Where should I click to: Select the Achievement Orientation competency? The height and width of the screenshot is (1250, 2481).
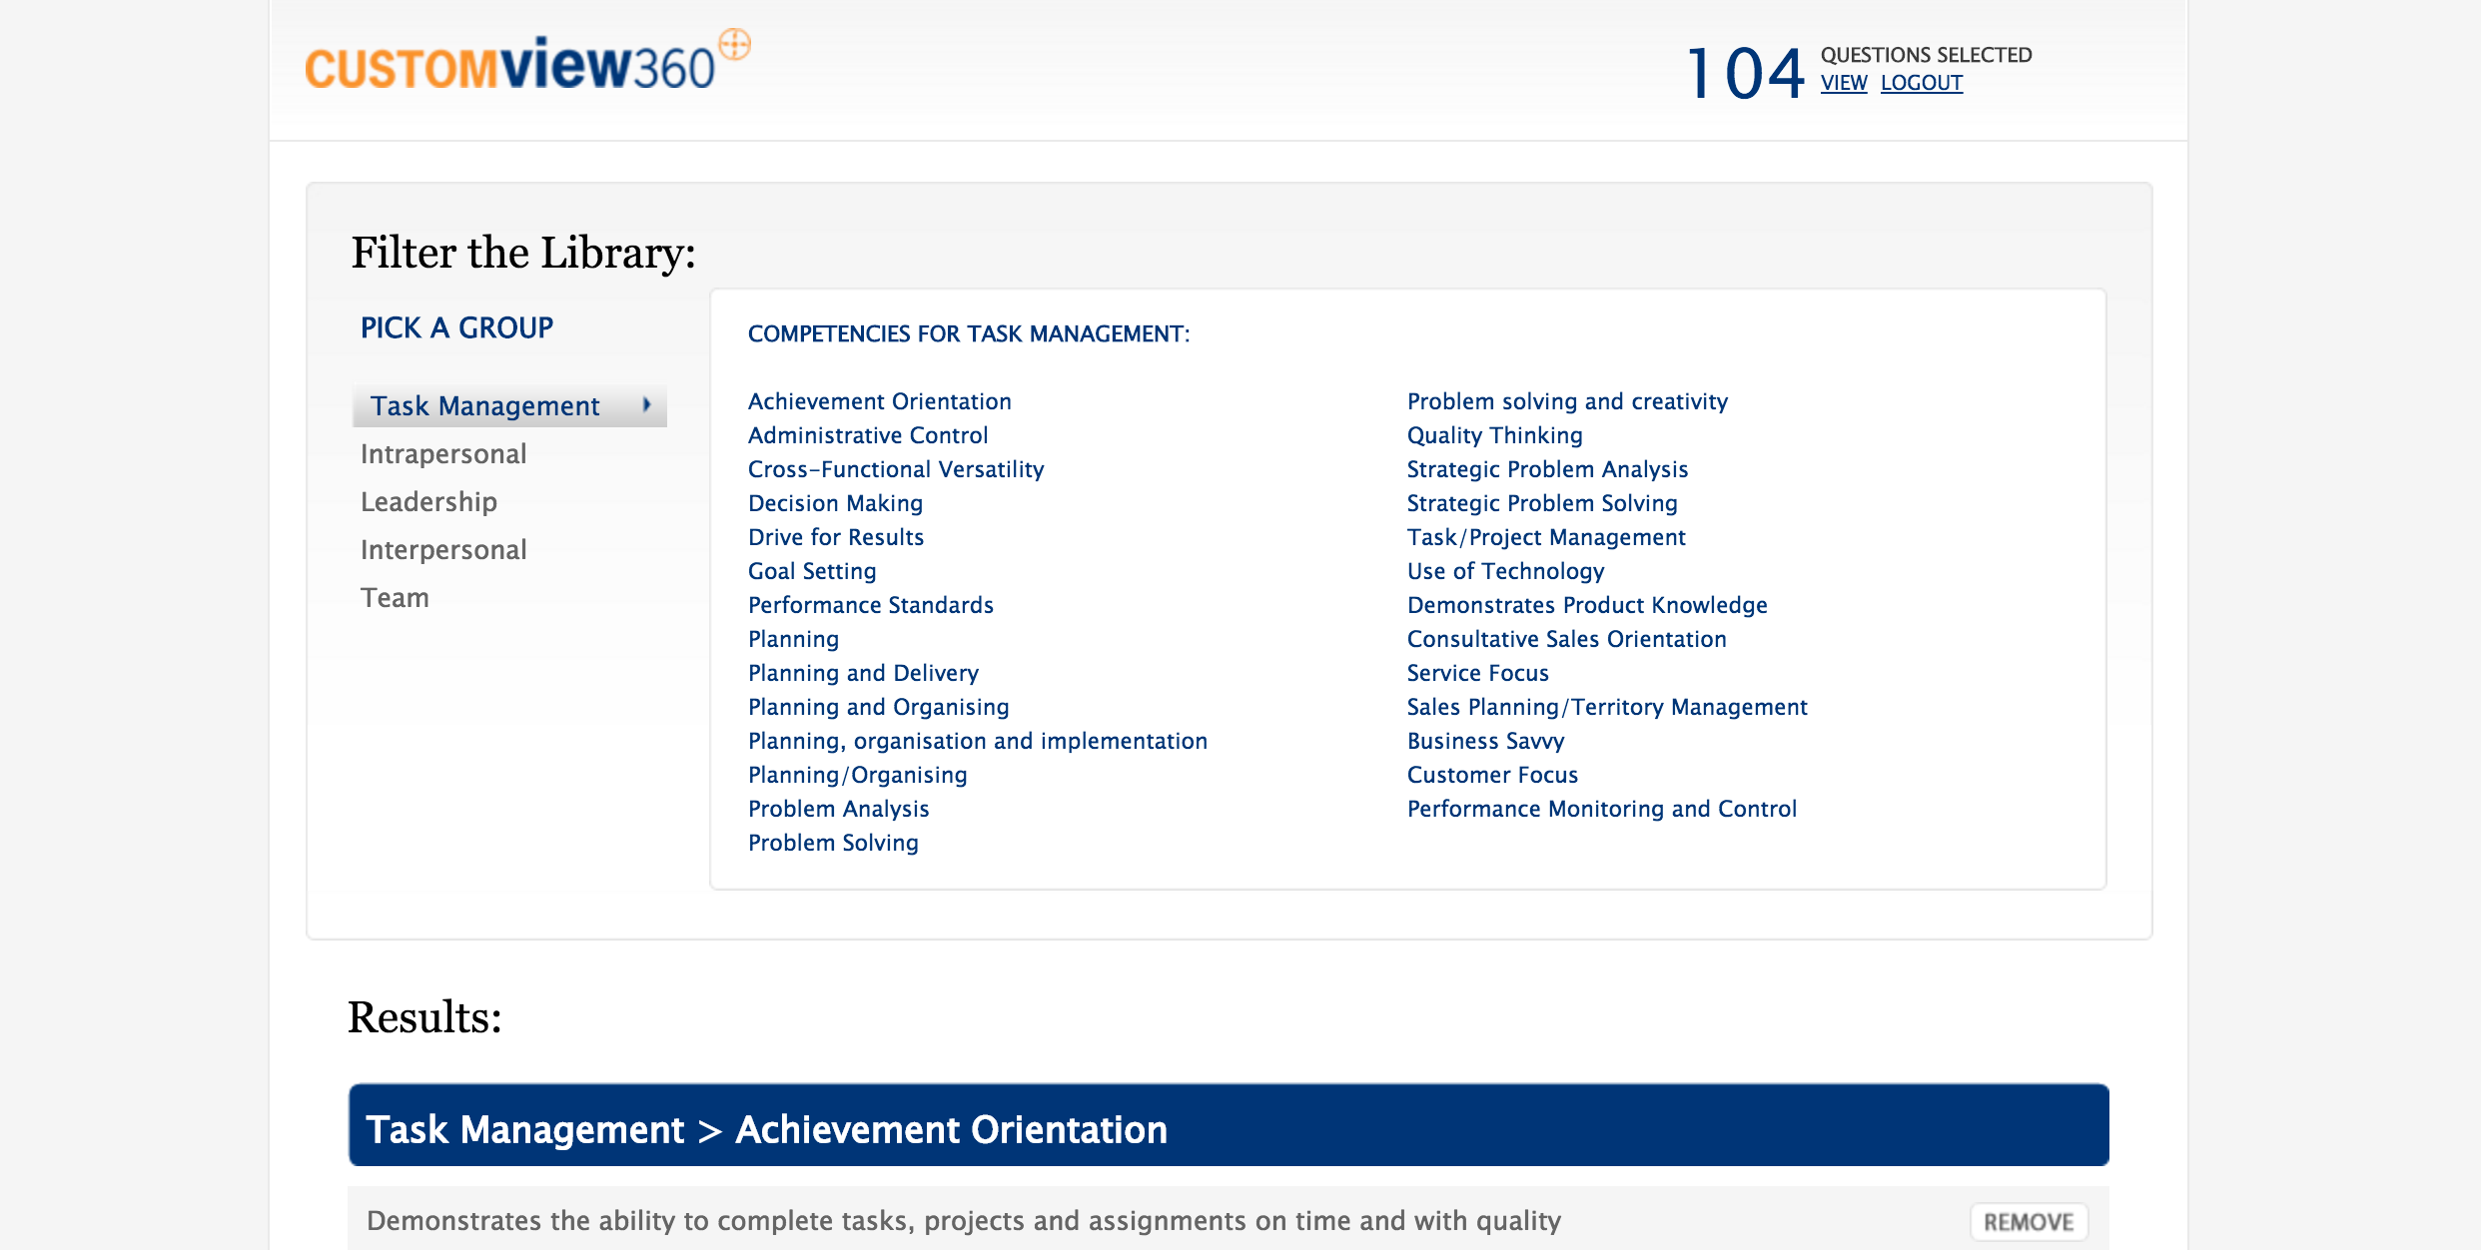point(879,400)
